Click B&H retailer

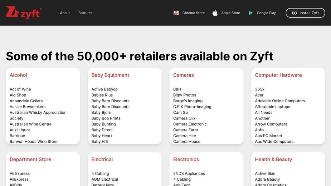click(177, 89)
